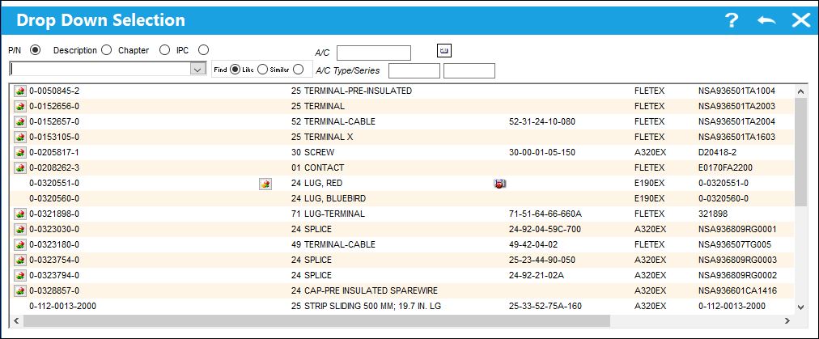Click the NSA936507TG005 cell
This screenshot has width=819, height=339.
click(735, 244)
